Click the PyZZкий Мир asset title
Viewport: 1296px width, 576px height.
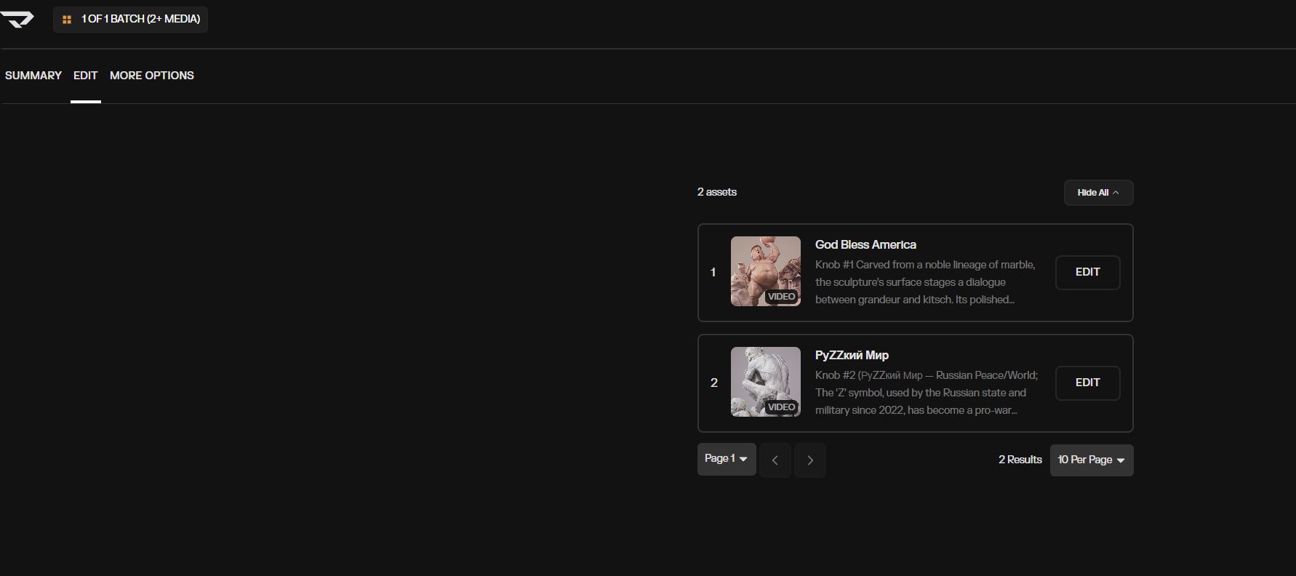click(852, 356)
